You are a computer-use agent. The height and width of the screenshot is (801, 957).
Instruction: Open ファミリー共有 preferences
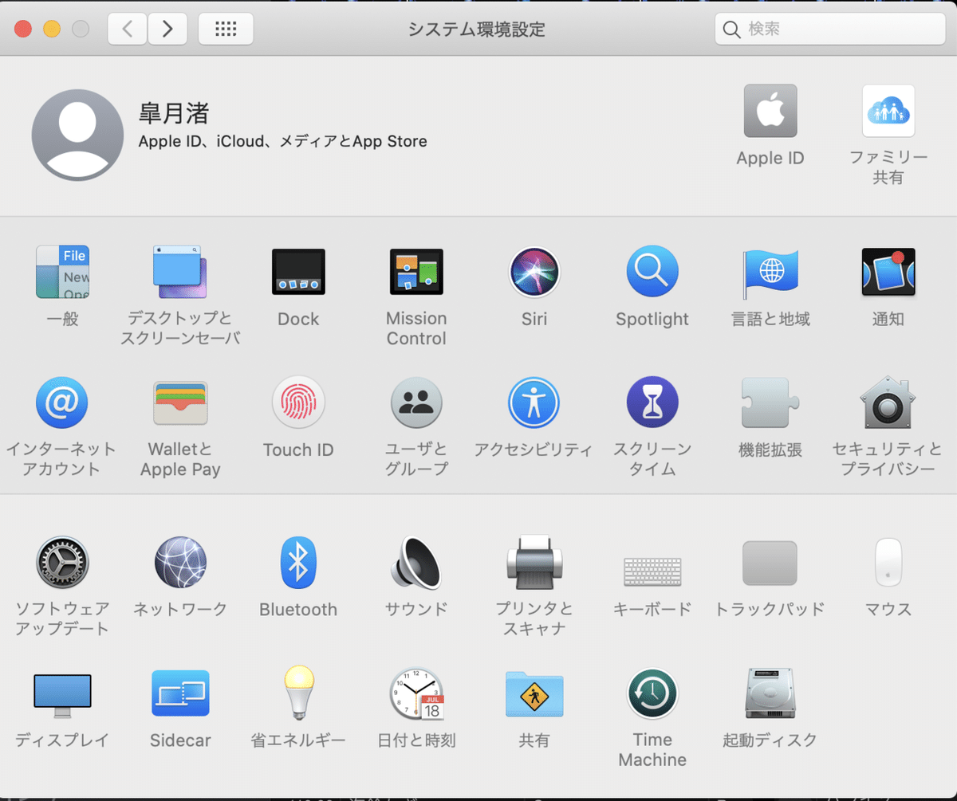click(888, 111)
